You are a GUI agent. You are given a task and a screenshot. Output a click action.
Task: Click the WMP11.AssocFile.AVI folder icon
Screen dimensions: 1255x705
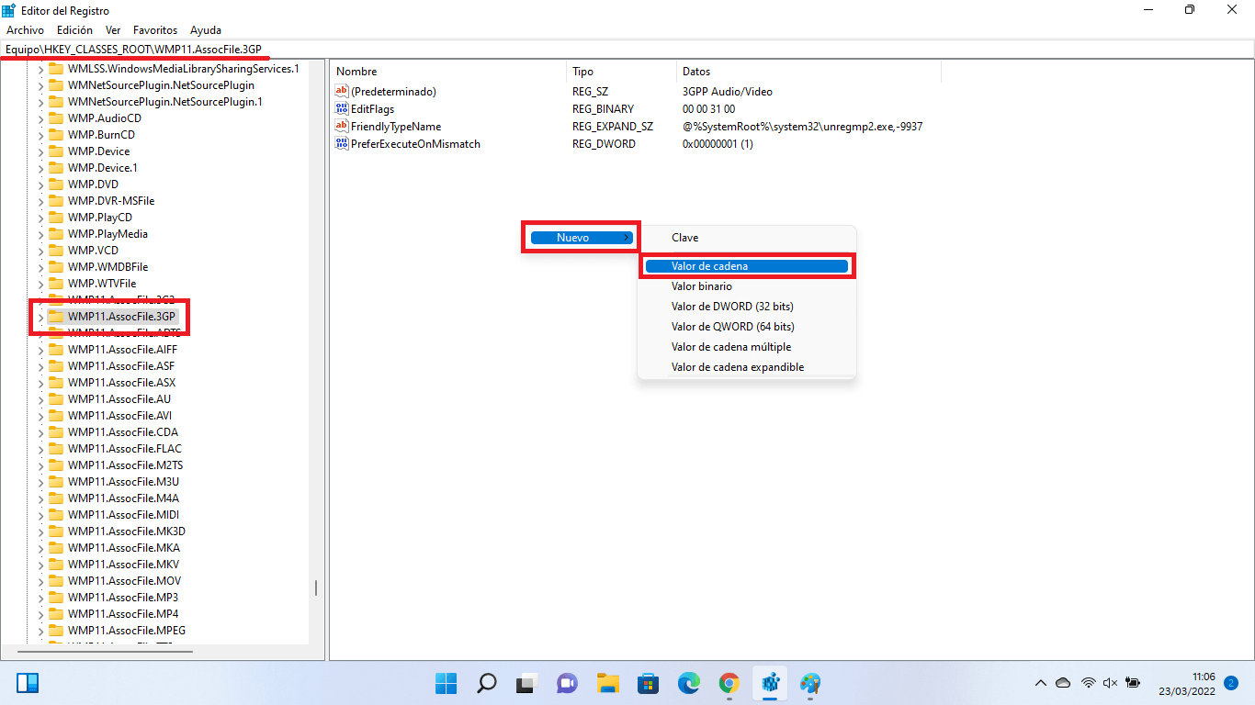coord(56,416)
